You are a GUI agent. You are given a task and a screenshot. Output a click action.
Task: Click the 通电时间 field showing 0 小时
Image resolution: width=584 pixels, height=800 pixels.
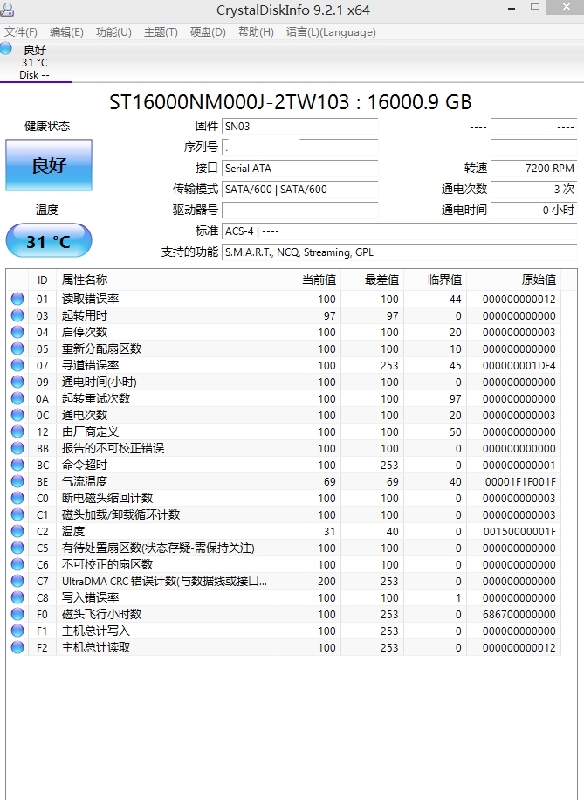coord(534,210)
